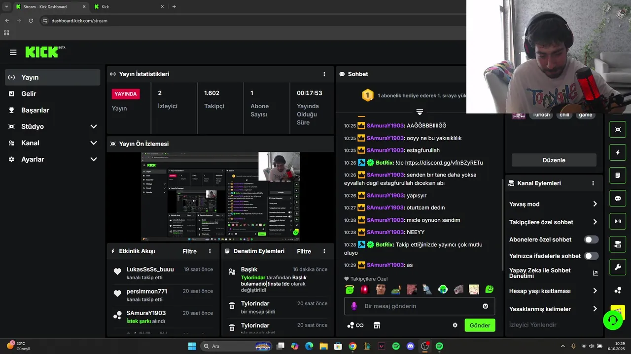Image resolution: width=631 pixels, height=354 pixels.
Task: Click the Windows Start button
Action: pyautogui.click(x=192, y=346)
